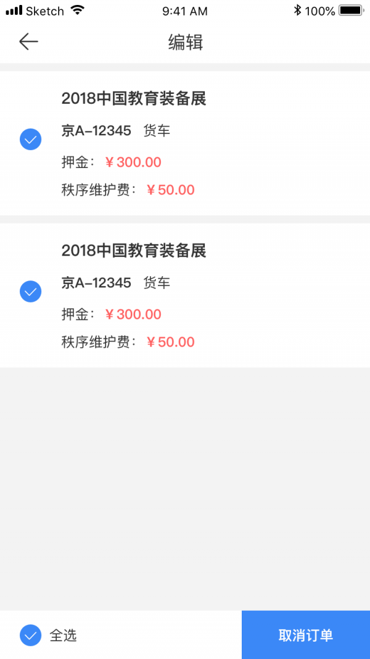
Task: Tap the 编辑 page title
Action: pos(185,42)
